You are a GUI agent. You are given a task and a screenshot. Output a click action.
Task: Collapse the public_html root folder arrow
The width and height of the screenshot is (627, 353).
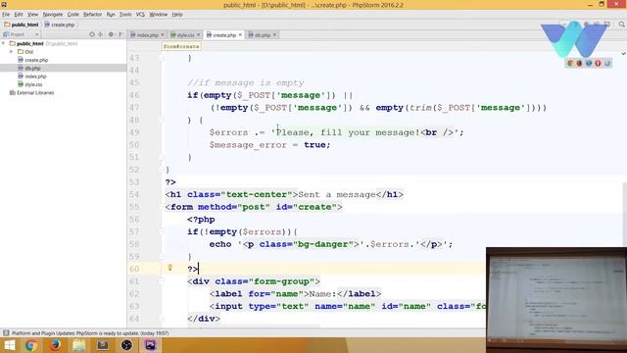pyautogui.click(x=4, y=43)
